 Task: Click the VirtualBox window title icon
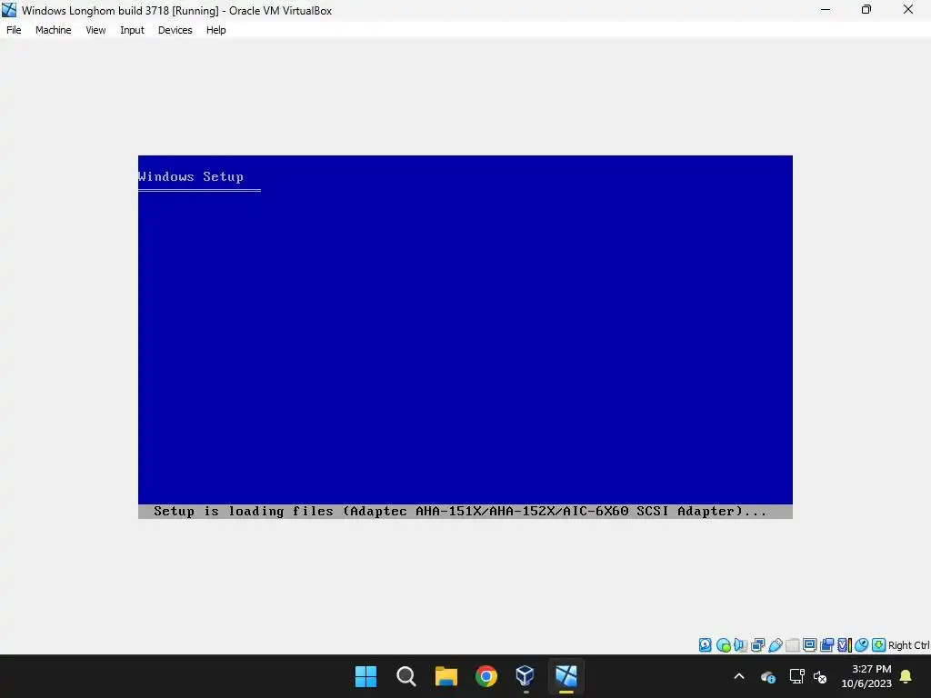(9, 10)
